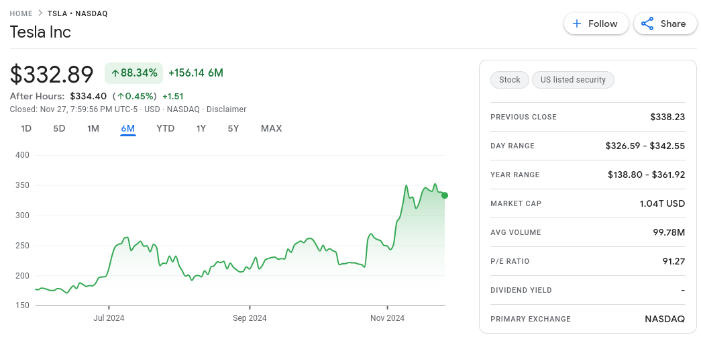701x337 pixels.
Task: Select the 1D time range tab
Action: click(x=26, y=128)
